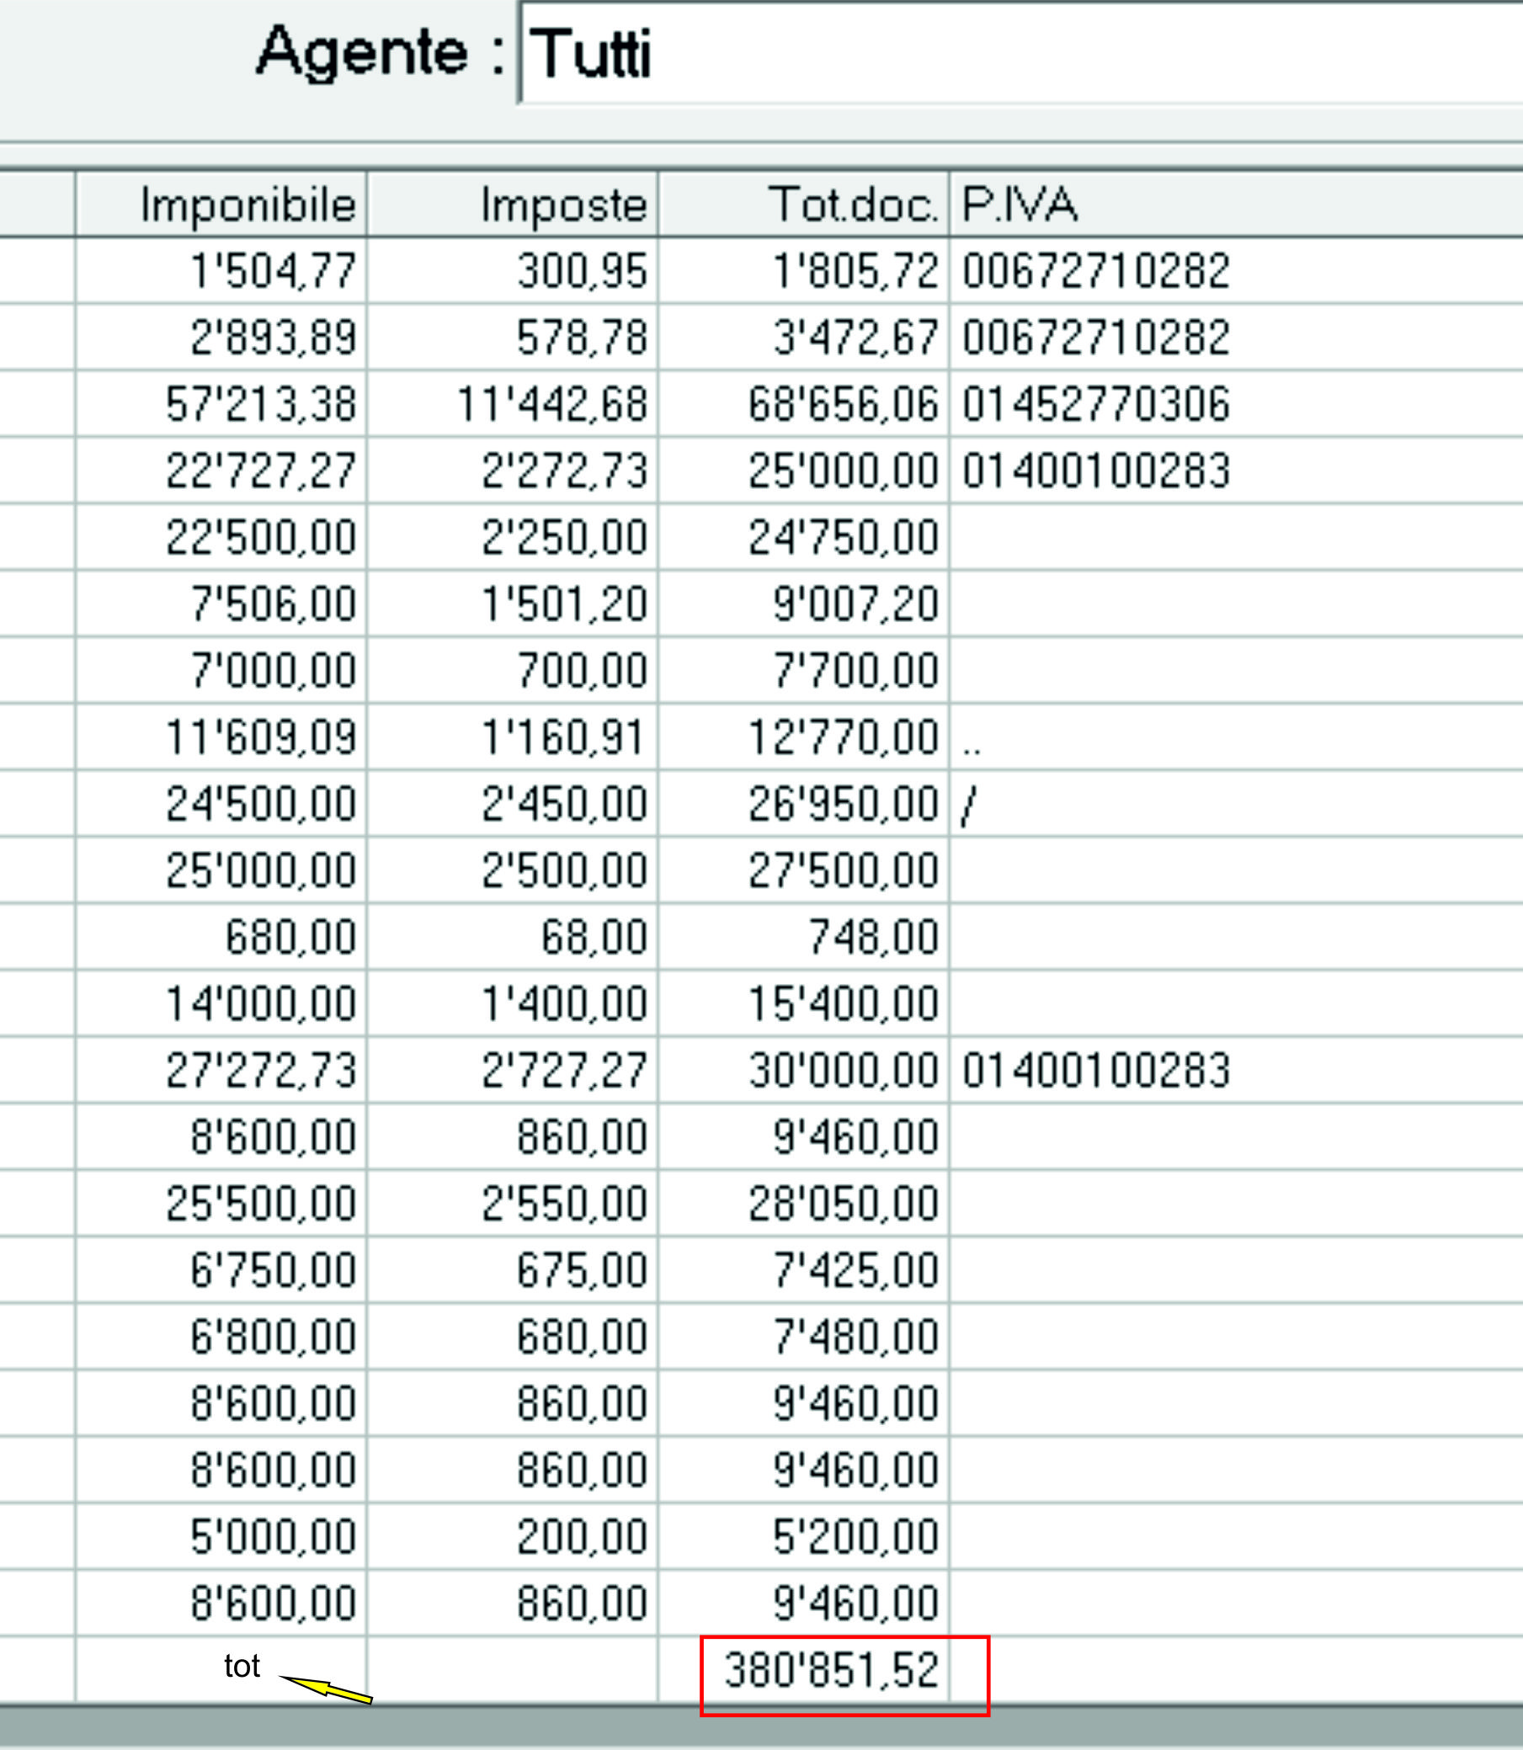Click the Imposte cell 11'442,68
This screenshot has height=1750, width=1523.
point(552,403)
